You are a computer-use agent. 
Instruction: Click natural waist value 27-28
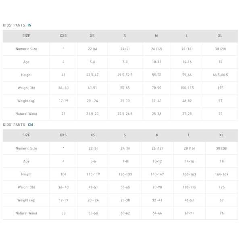click(x=187, y=114)
